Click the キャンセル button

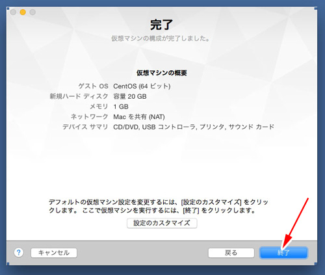(54, 253)
